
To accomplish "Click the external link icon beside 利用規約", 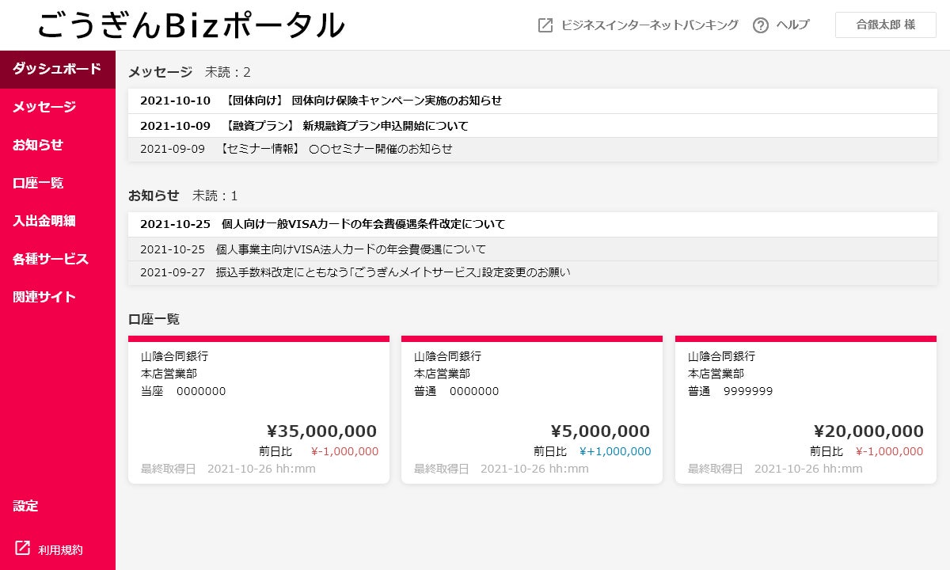I will 23,549.
